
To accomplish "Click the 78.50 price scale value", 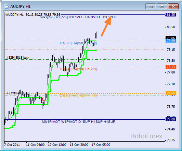I will coord(171,61).
